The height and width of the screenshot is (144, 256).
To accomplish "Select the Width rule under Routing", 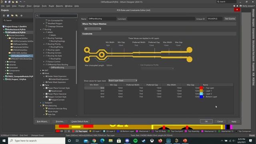I will click(x=53, y=35).
